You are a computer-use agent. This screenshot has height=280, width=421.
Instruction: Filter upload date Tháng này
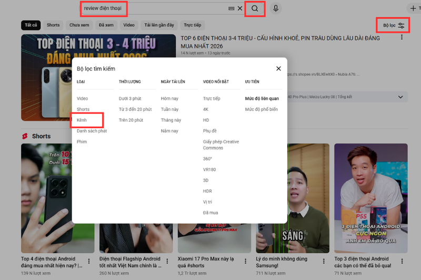[171, 120]
